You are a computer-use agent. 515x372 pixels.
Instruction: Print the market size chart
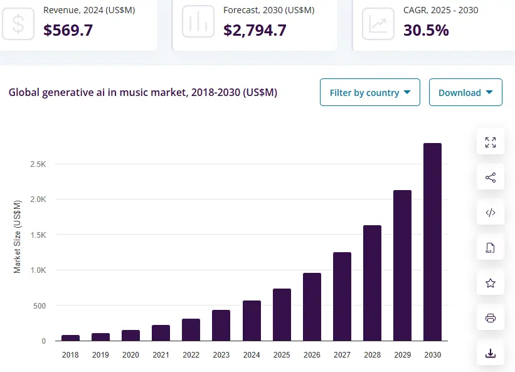pos(490,317)
